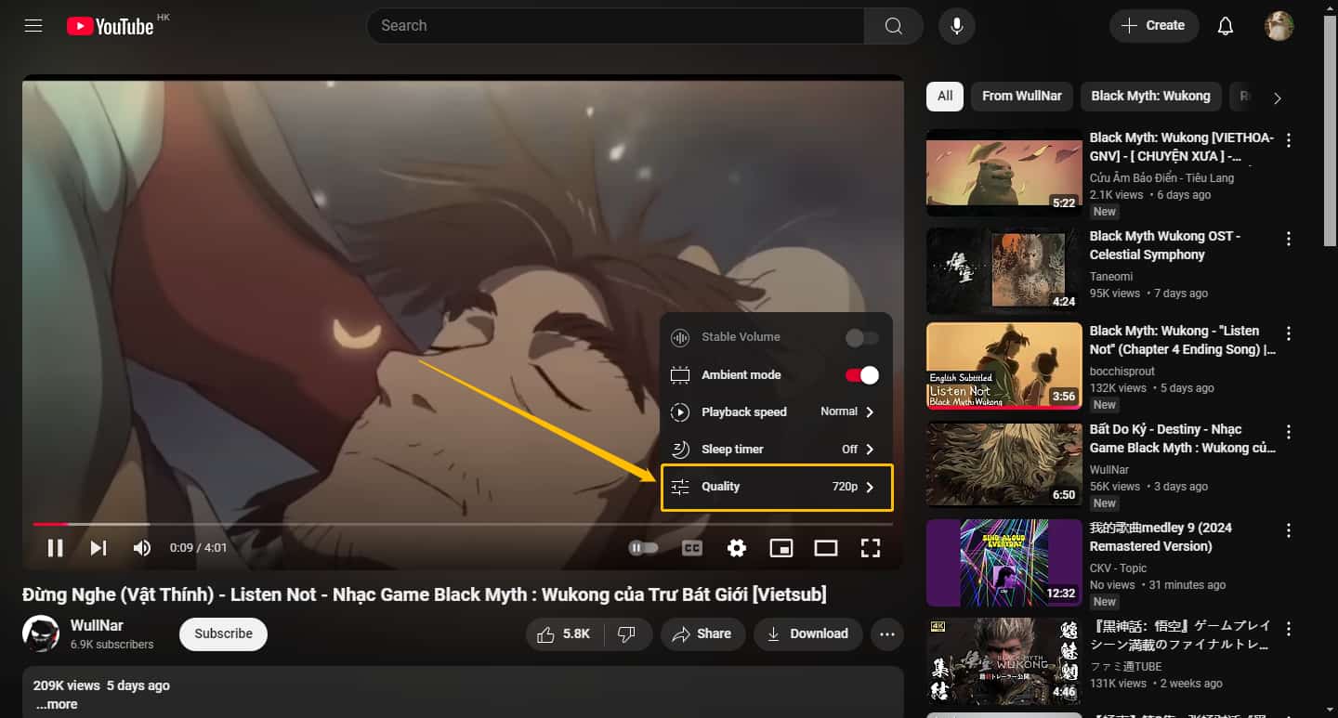
Task: Open the account avatar menu
Action: pos(1279,26)
